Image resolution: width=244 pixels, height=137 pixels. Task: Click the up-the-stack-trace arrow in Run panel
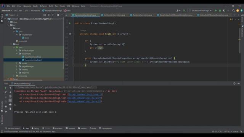point(10,88)
